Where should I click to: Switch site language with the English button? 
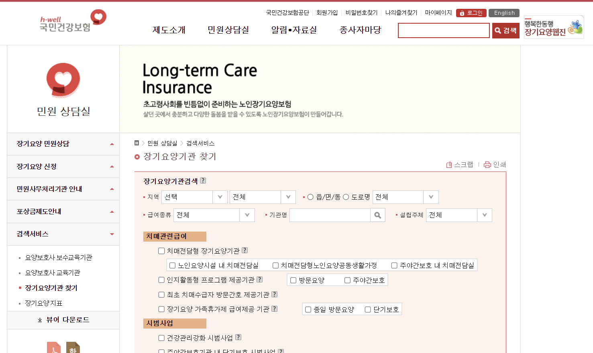coord(504,12)
